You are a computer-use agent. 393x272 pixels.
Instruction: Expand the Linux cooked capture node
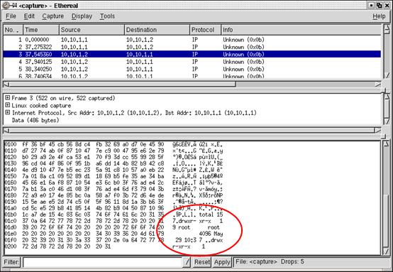[x=8, y=105]
